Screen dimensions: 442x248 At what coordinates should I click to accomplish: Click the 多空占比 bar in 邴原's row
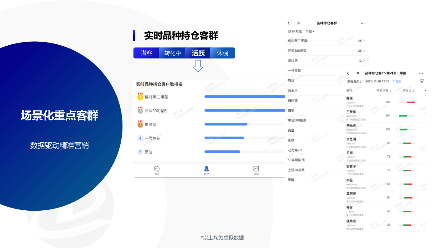pyautogui.click(x=407, y=102)
